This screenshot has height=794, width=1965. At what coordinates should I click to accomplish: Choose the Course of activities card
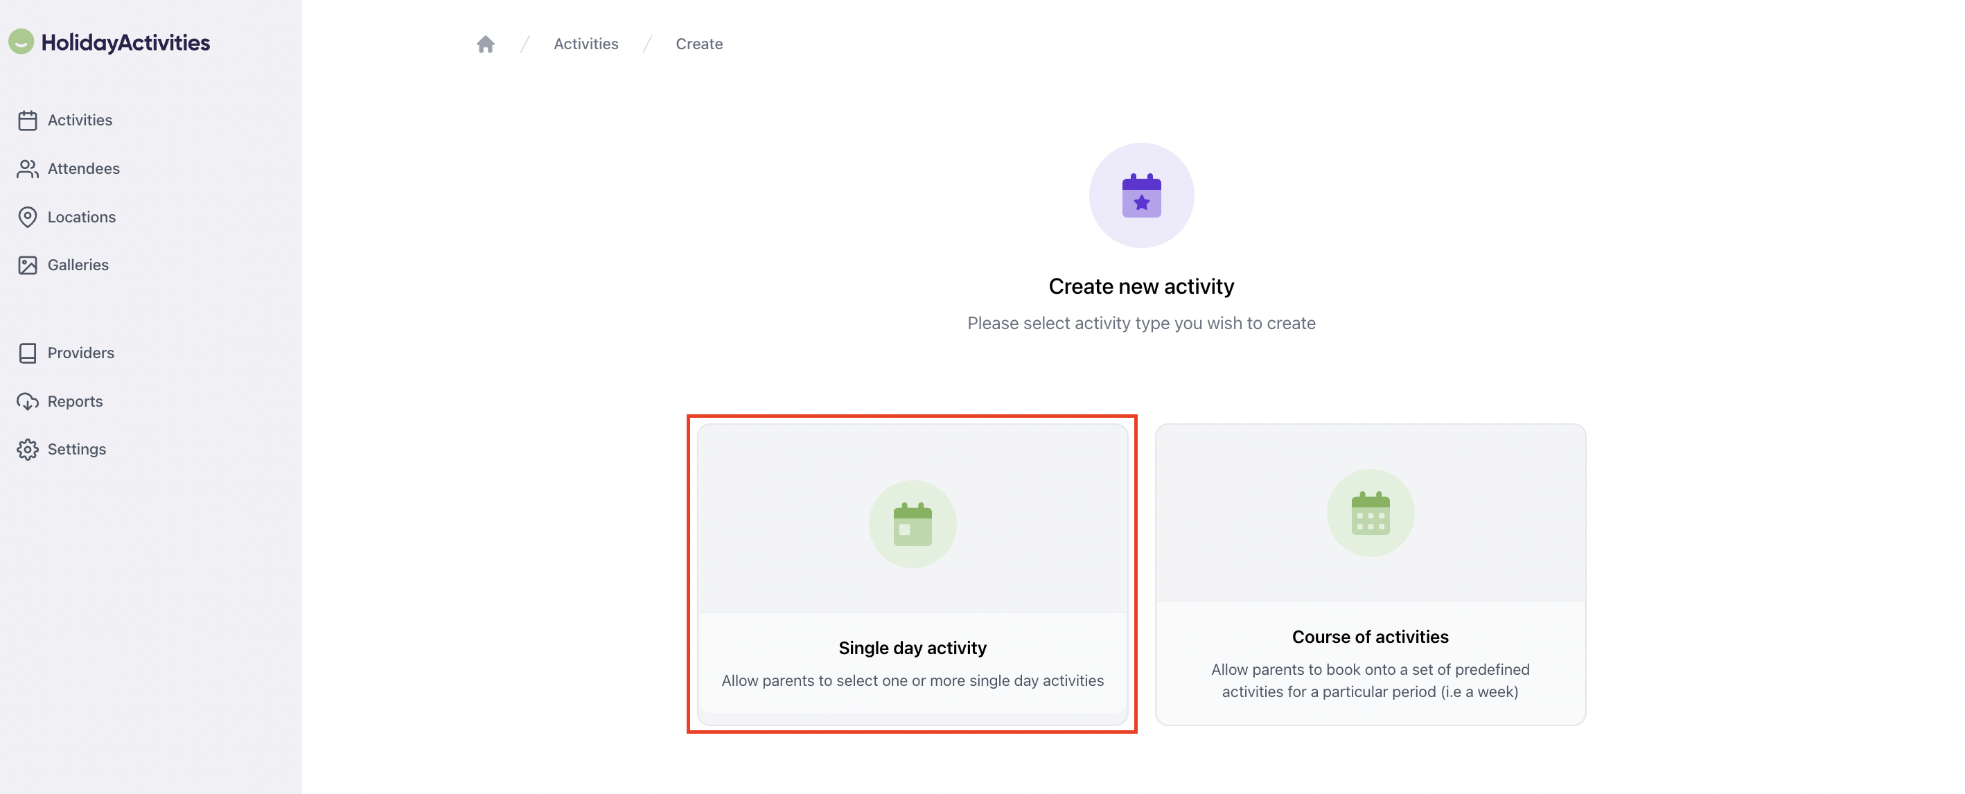pos(1371,574)
